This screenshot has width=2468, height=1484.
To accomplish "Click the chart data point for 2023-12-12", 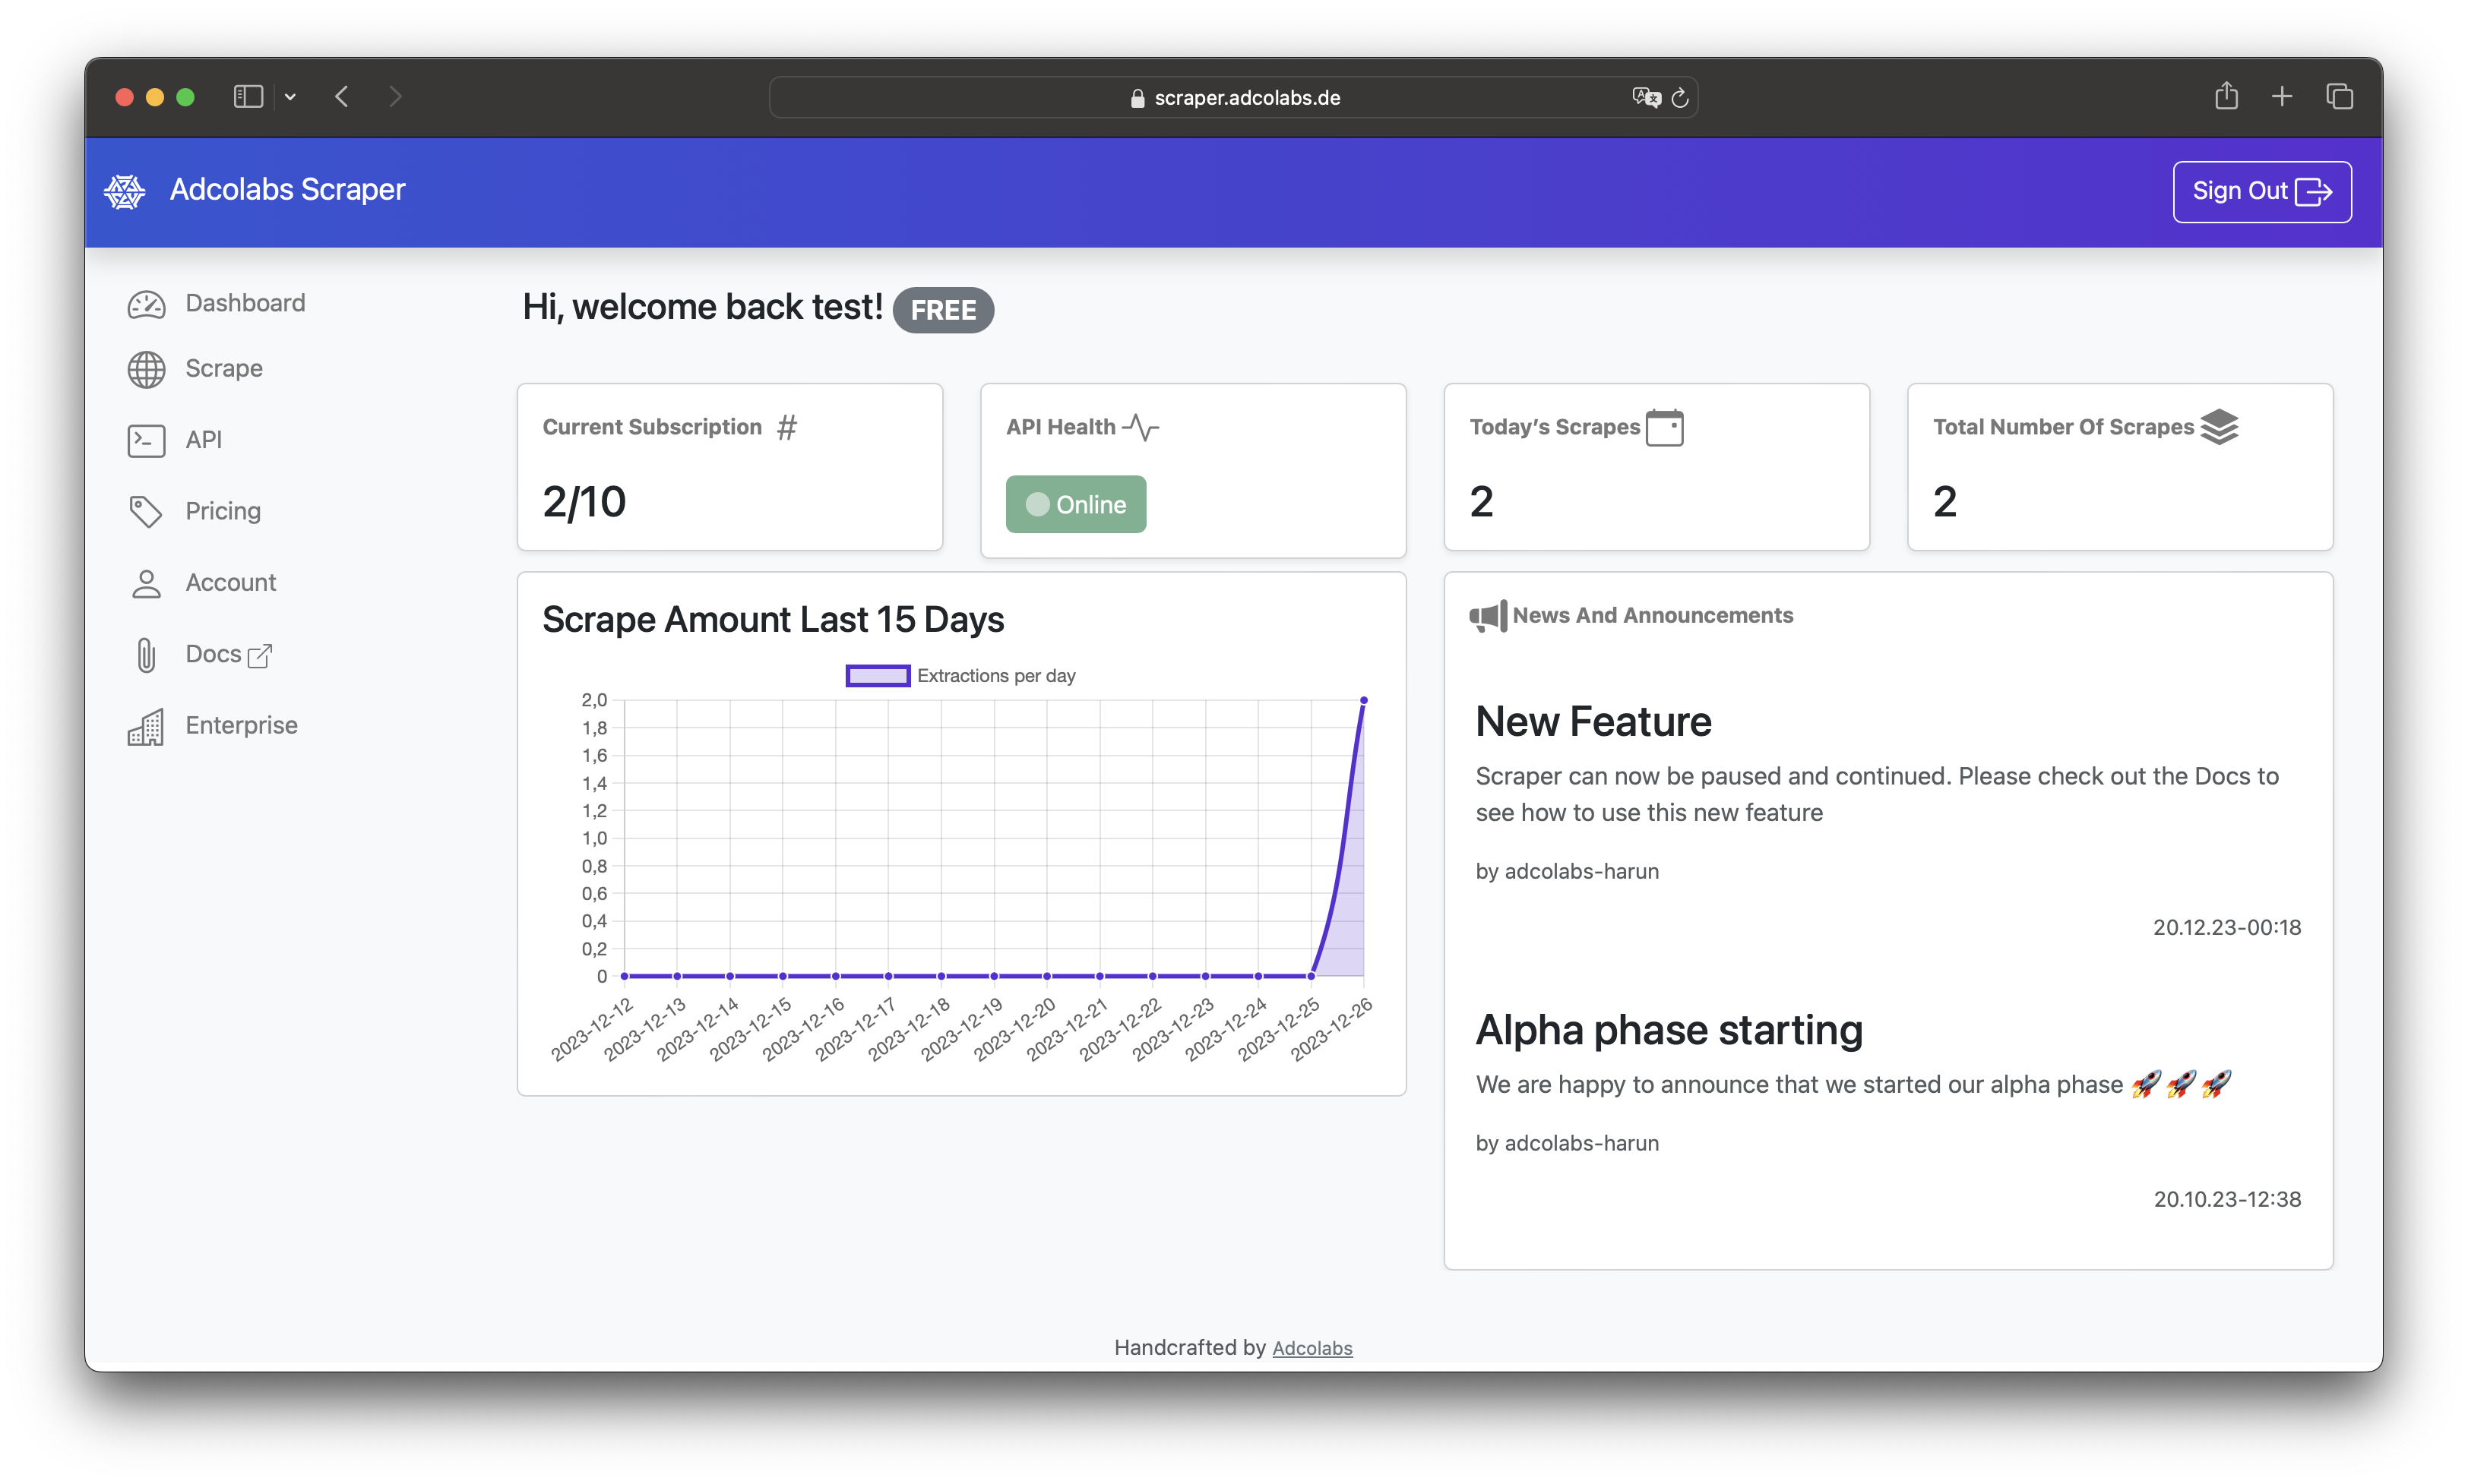I will pos(625,976).
